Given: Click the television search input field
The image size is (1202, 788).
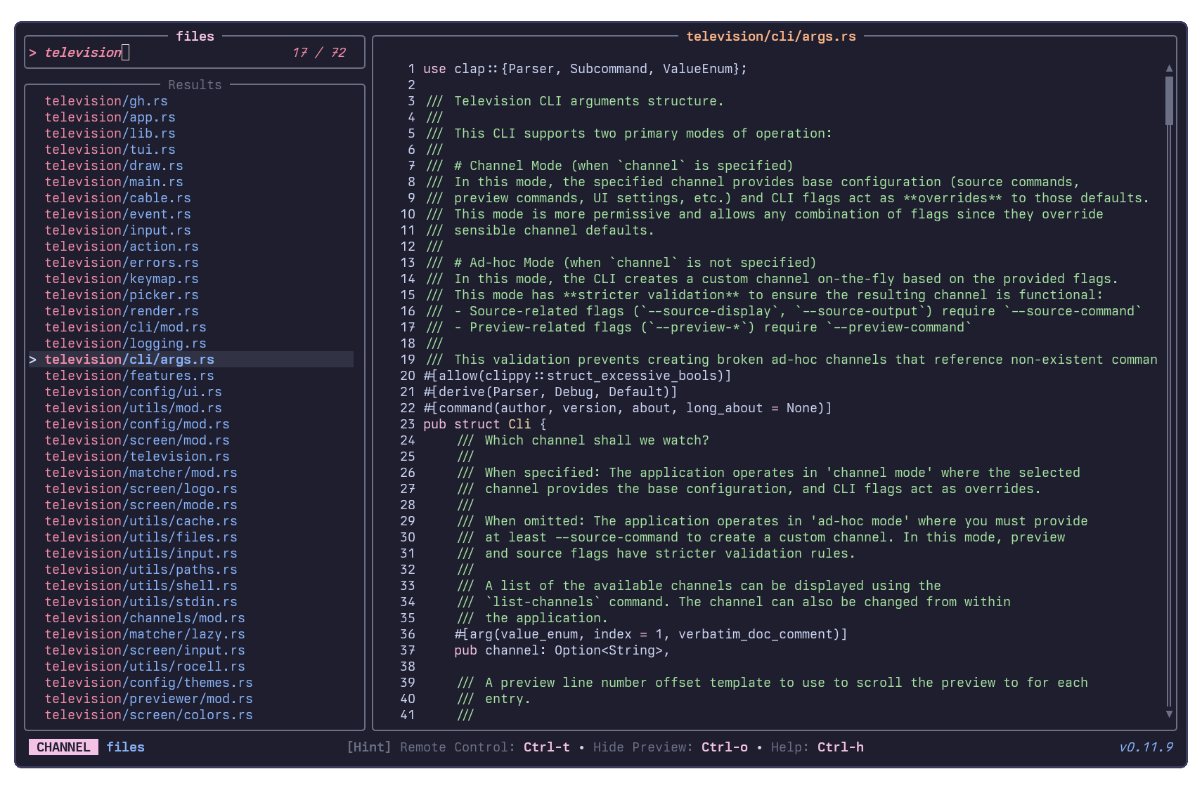Looking at the screenshot, I should point(195,53).
